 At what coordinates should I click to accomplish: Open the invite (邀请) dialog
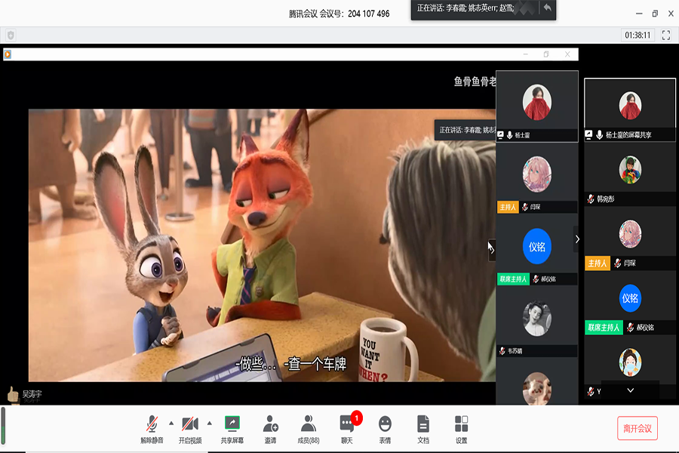(271, 429)
